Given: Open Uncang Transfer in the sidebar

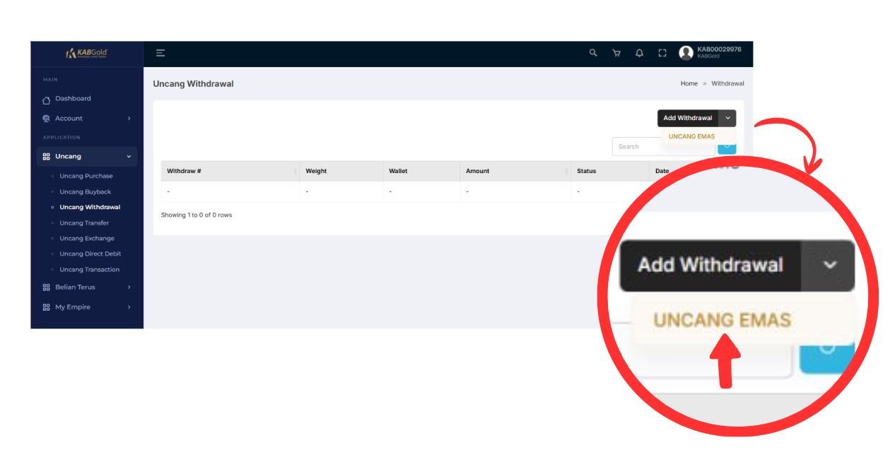Looking at the screenshot, I should [84, 222].
